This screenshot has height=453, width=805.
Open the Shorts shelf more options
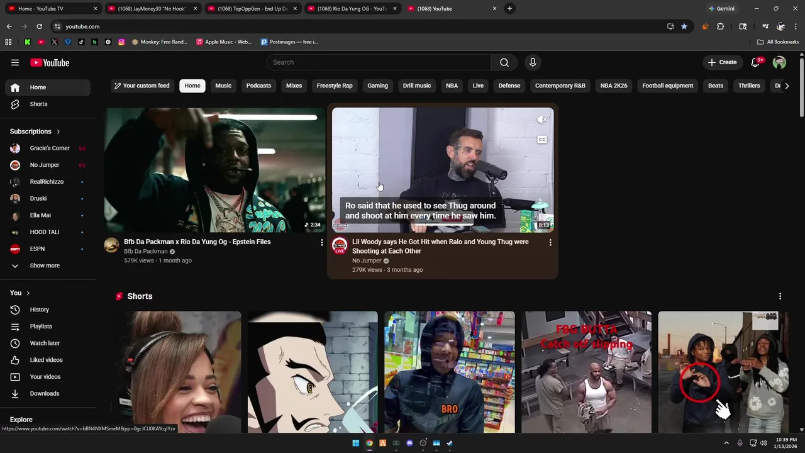[x=780, y=296]
